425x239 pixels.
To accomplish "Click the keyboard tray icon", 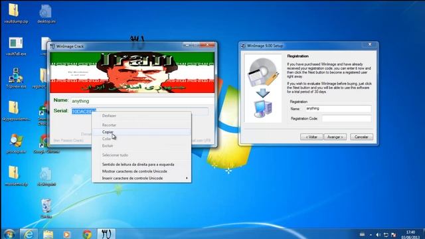I will (362, 234).
